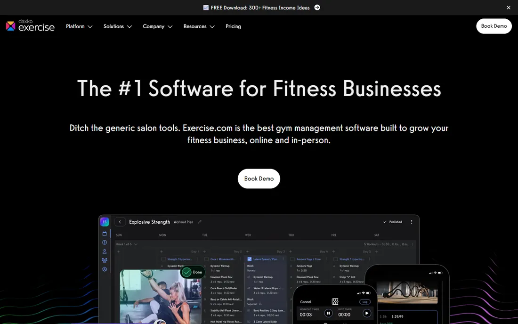Click the green Done badge on the video
518x324 pixels.
click(193, 272)
